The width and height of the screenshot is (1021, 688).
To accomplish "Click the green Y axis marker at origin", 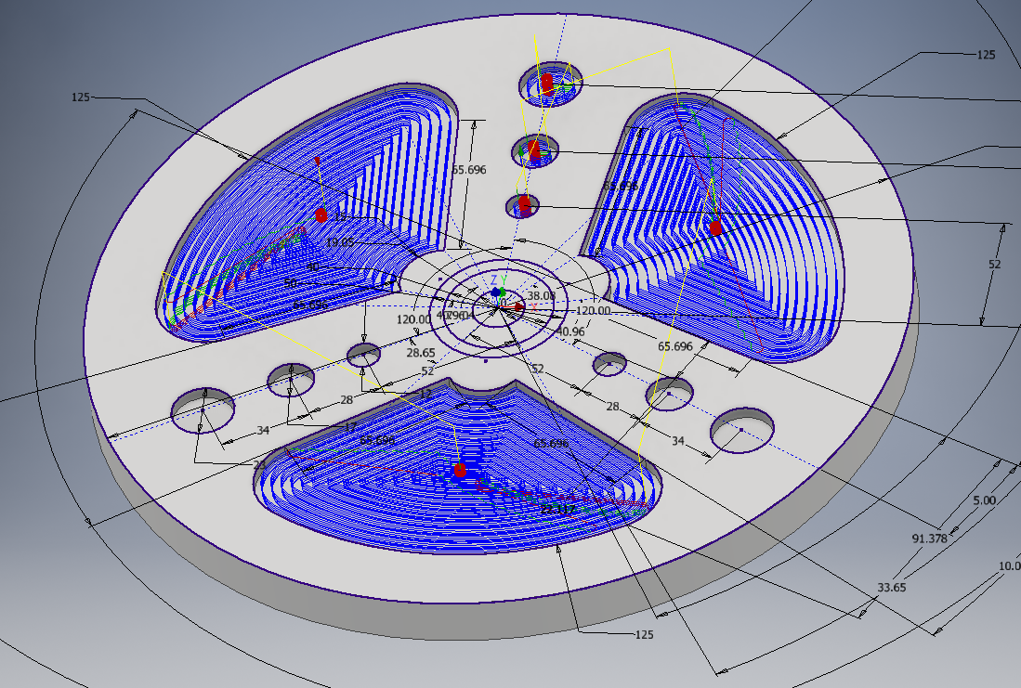I will click(503, 291).
